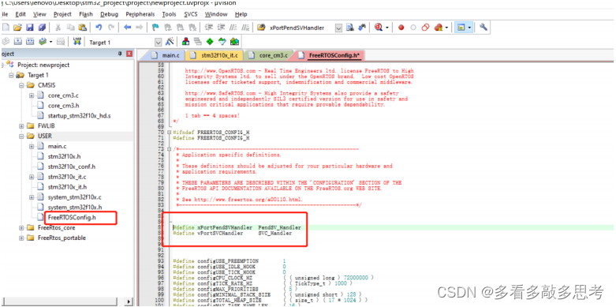Click the project panel scroll right arrow

(x=129, y=301)
